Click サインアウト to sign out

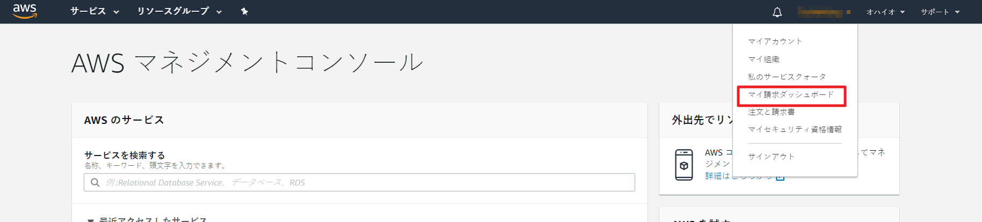tap(771, 156)
